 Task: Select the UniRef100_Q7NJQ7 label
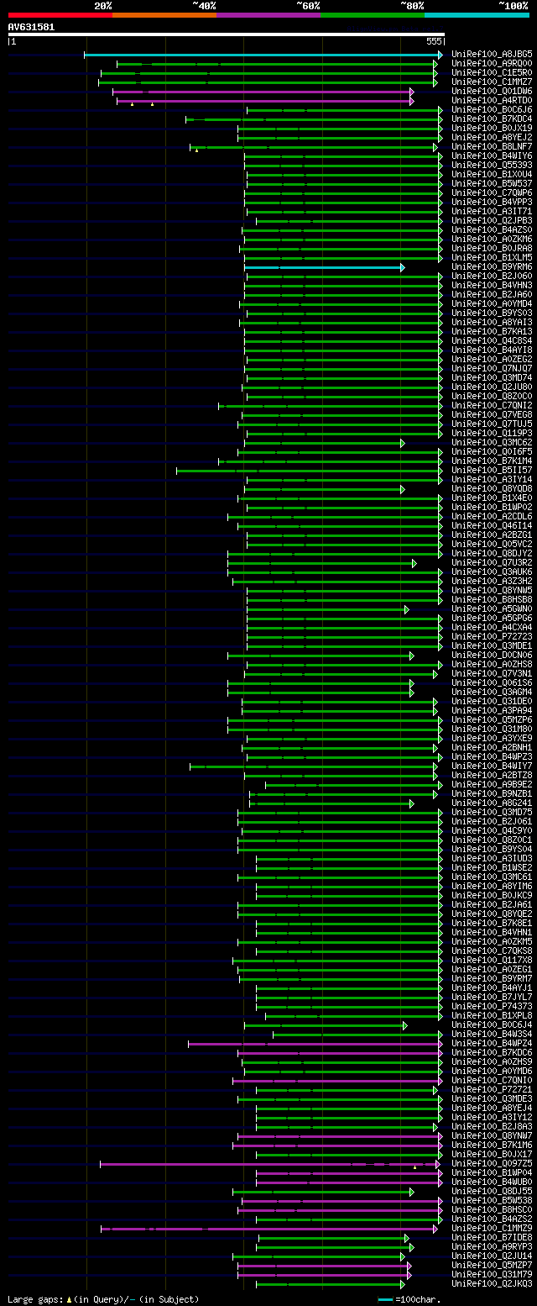[492, 369]
